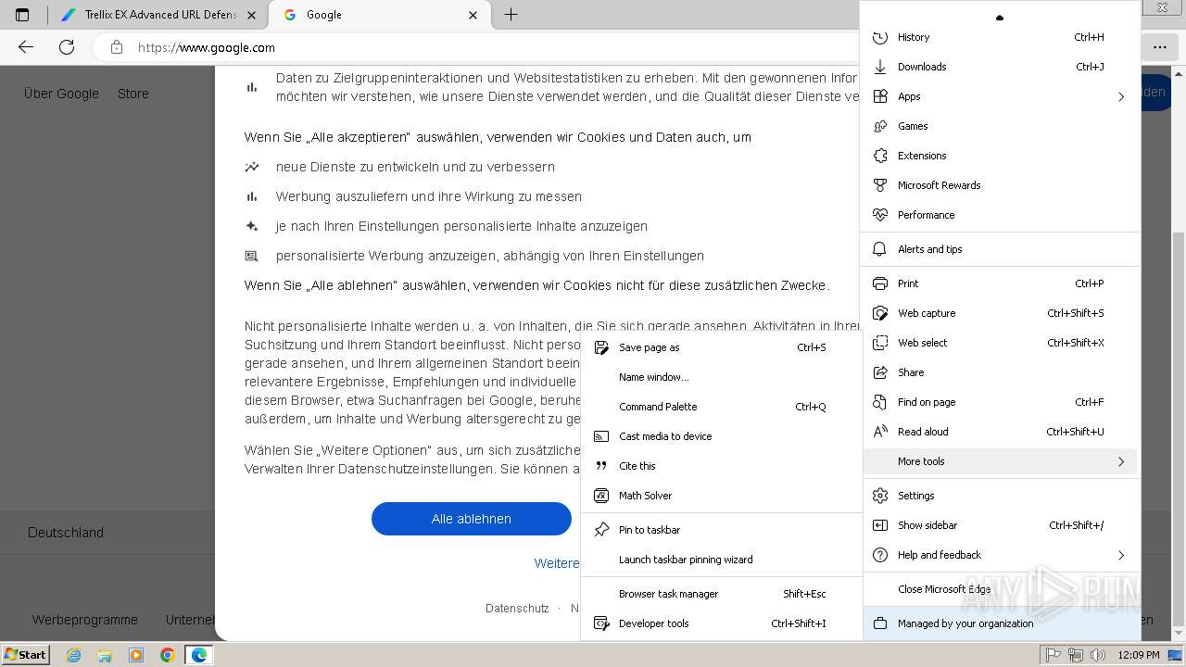Select Launch taskbar pinning wizard
Screen dimensions: 1186x667
(x=721, y=560)
